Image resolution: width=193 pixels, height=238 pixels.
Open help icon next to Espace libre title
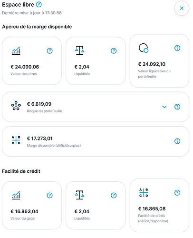coord(39,4)
